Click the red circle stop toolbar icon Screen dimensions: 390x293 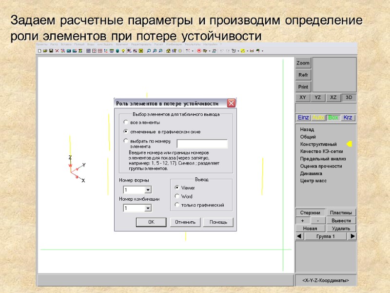[199, 51]
